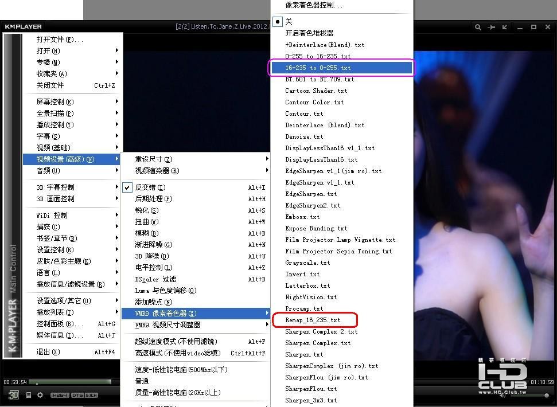Open 像素着色器控制... entry
The width and height of the screenshot is (557, 407).
341,5
